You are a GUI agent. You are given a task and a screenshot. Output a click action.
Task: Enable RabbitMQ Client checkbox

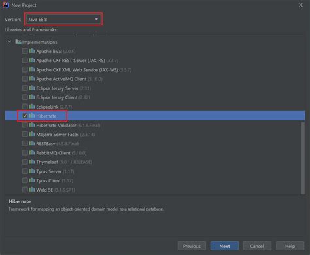pyautogui.click(x=25, y=152)
